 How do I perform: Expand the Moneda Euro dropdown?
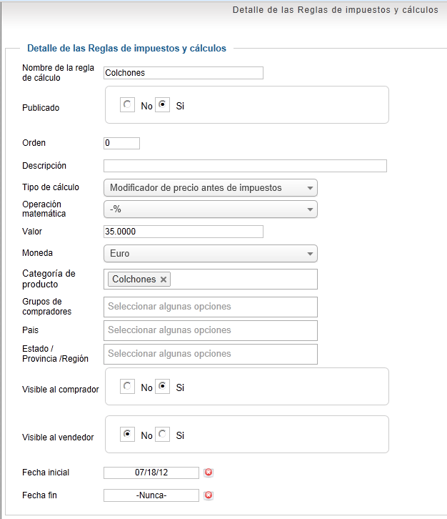[211, 254]
